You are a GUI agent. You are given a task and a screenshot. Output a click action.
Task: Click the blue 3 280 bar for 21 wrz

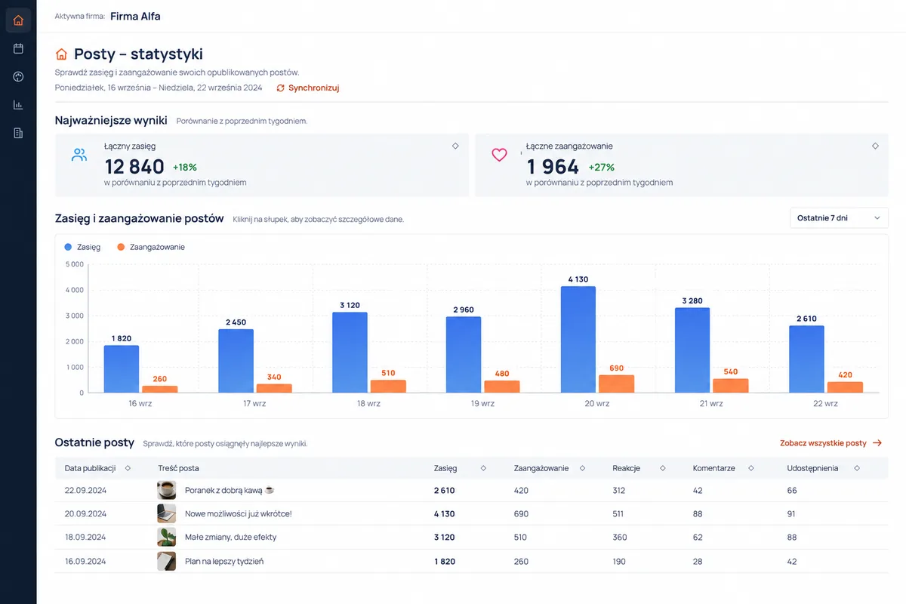click(x=692, y=350)
